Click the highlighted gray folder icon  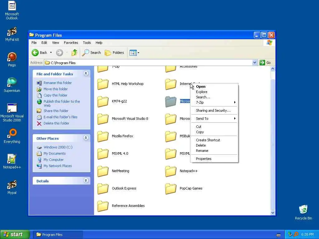171,101
